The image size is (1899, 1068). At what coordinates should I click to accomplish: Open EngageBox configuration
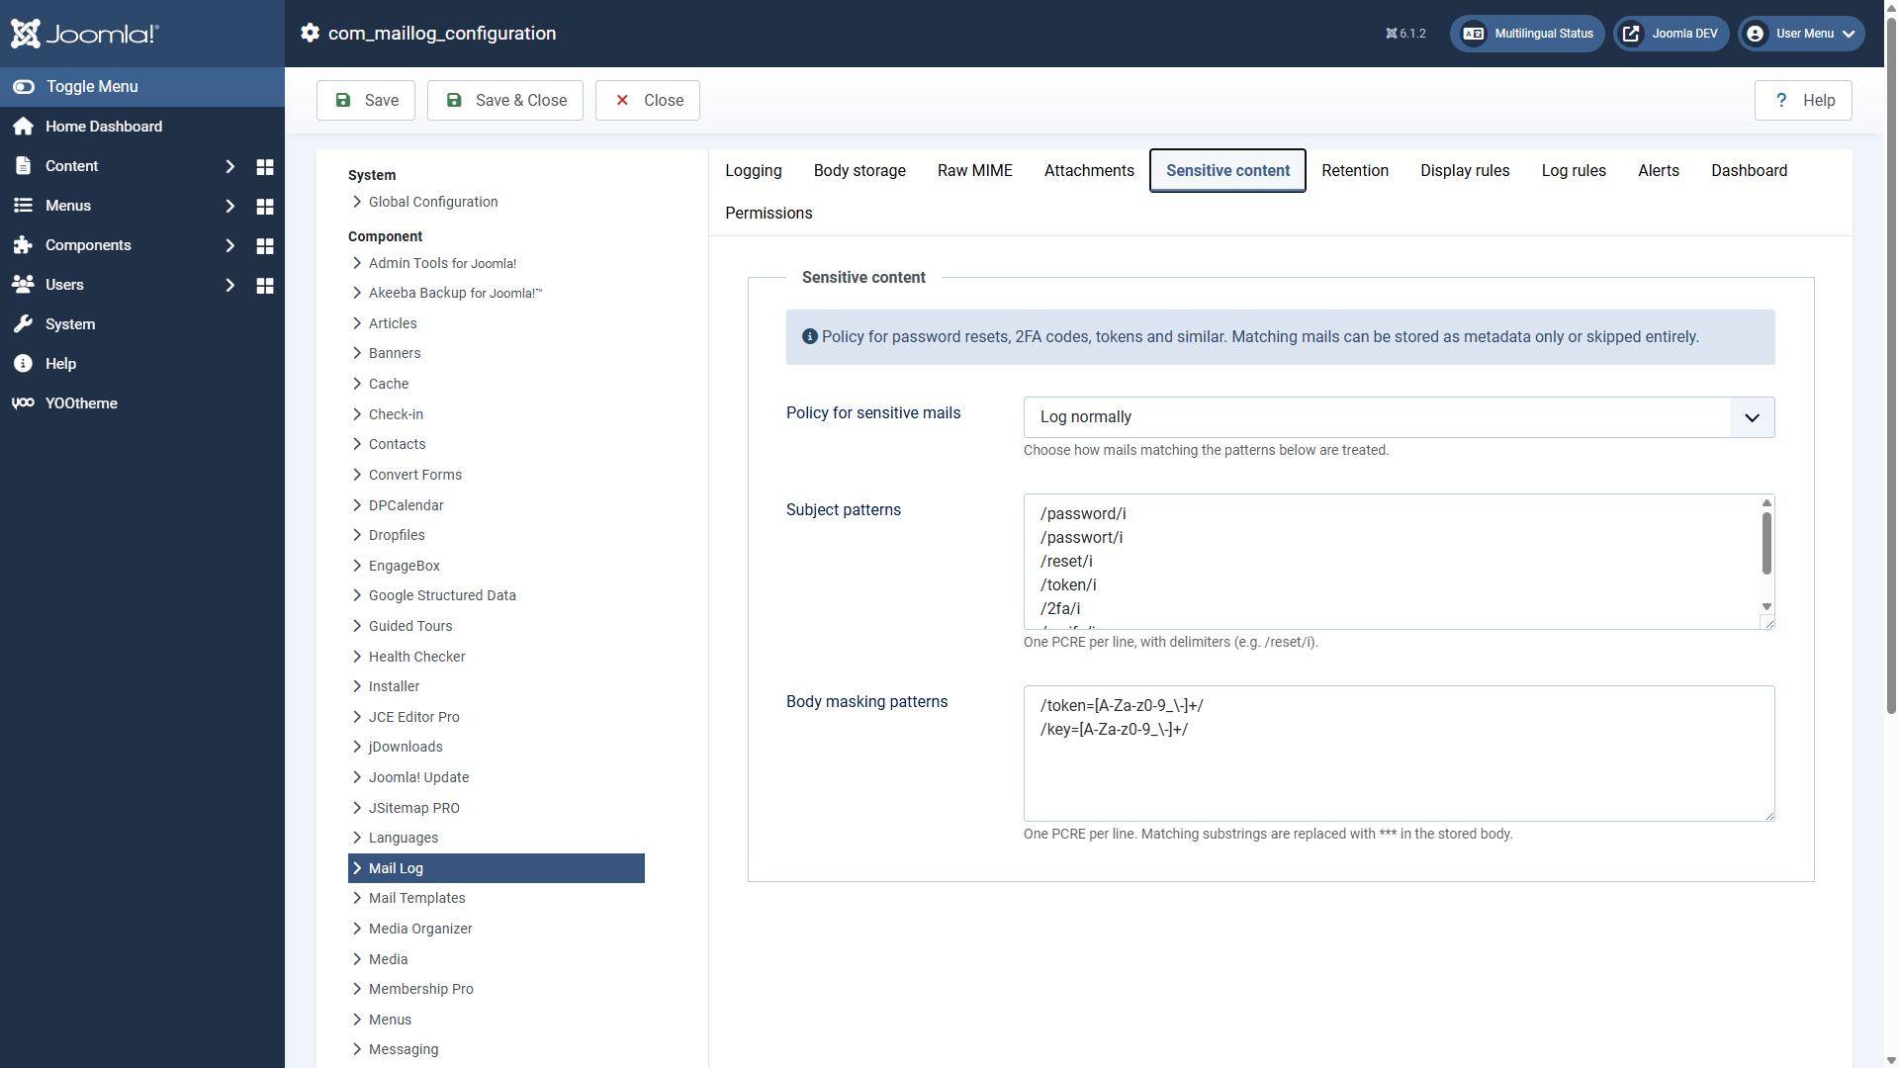[404, 566]
